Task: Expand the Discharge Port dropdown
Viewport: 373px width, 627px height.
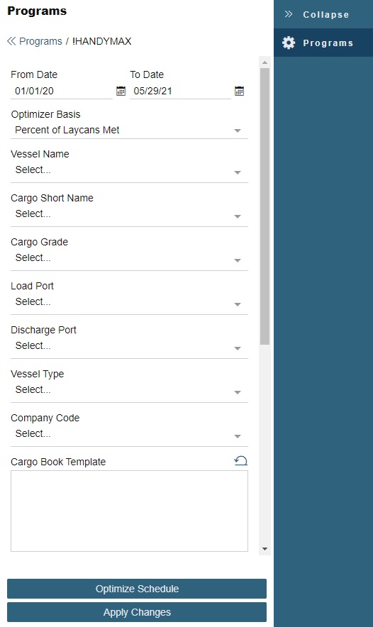Action: coord(129,347)
